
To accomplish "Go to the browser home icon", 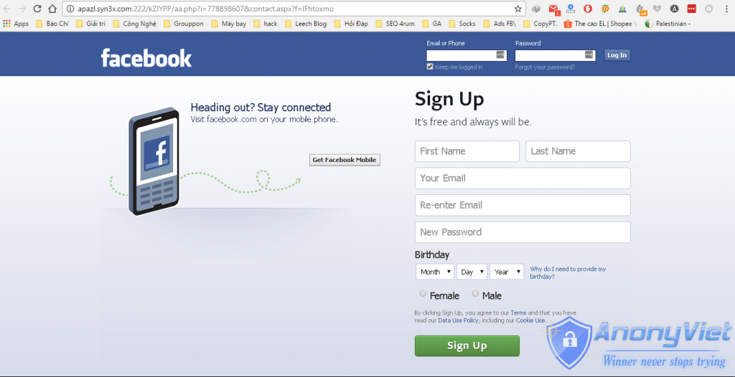I will [53, 9].
